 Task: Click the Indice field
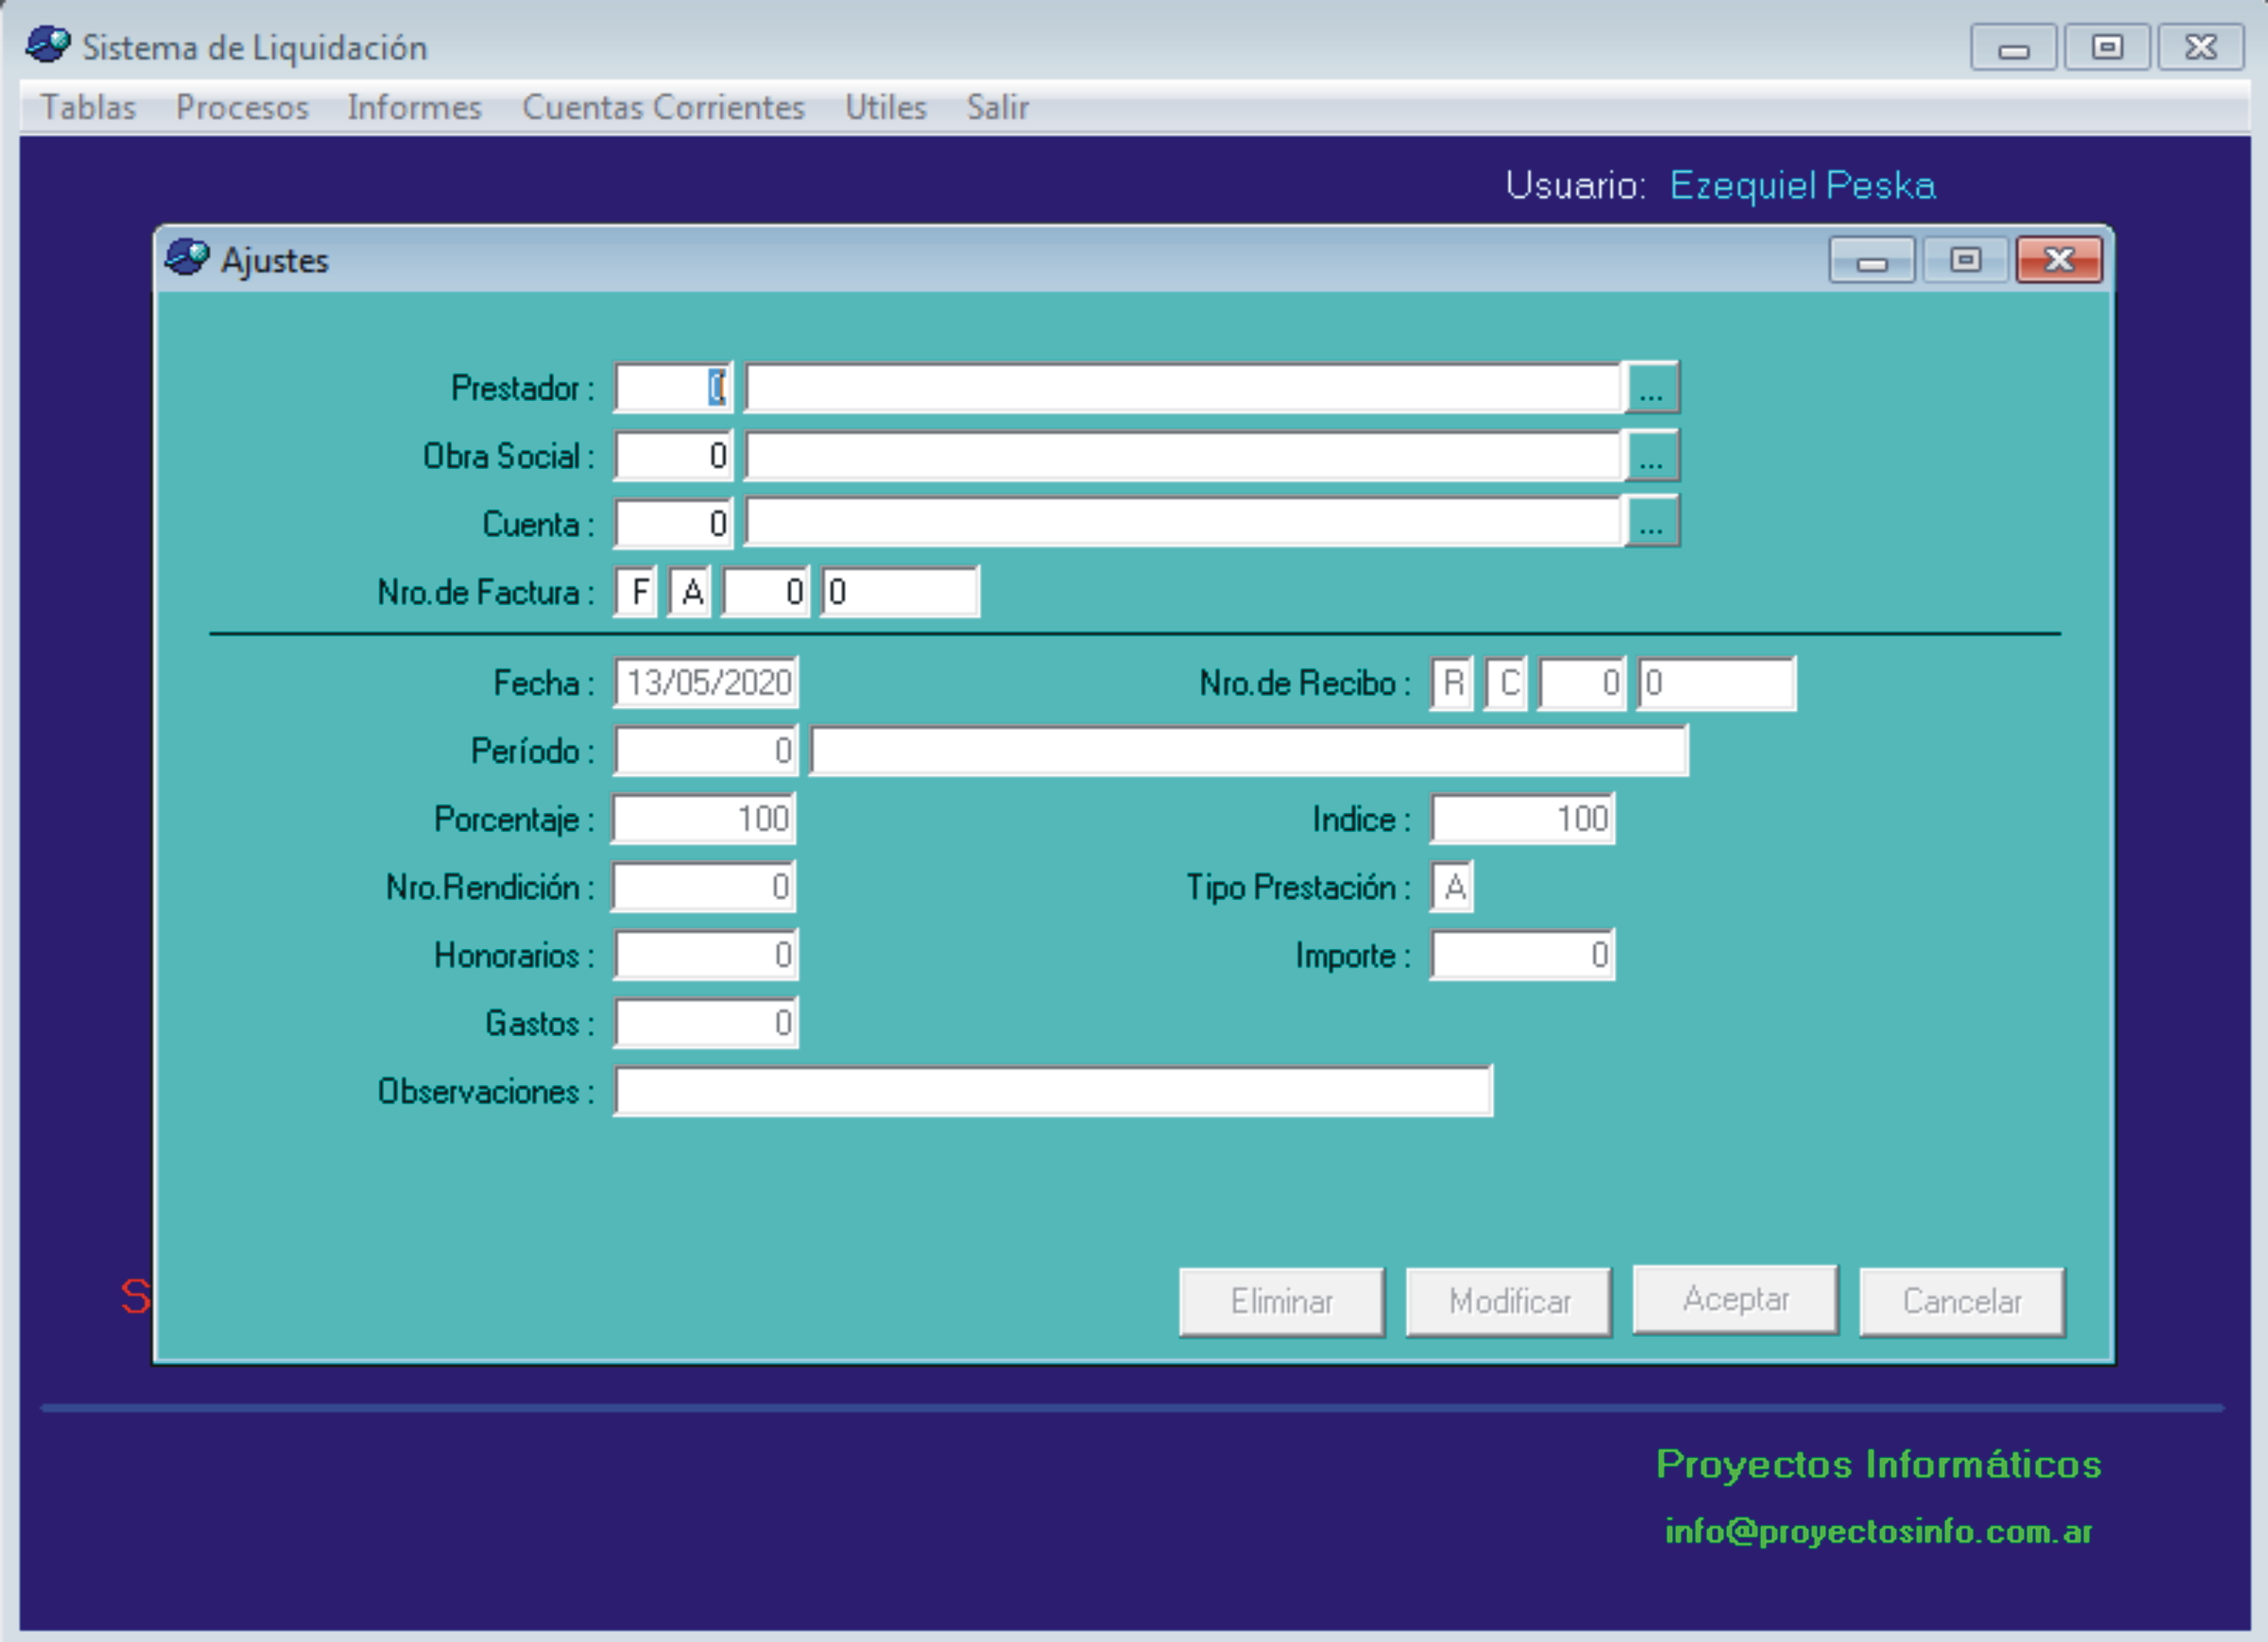tap(1523, 818)
